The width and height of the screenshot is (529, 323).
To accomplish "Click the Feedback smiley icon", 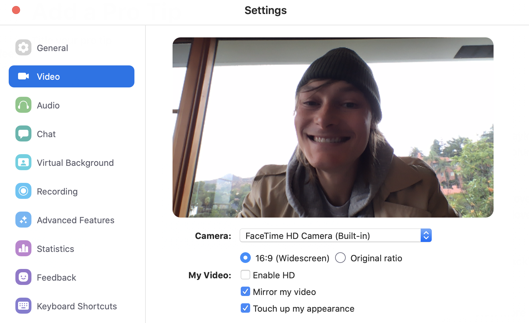I will pyautogui.click(x=23, y=277).
